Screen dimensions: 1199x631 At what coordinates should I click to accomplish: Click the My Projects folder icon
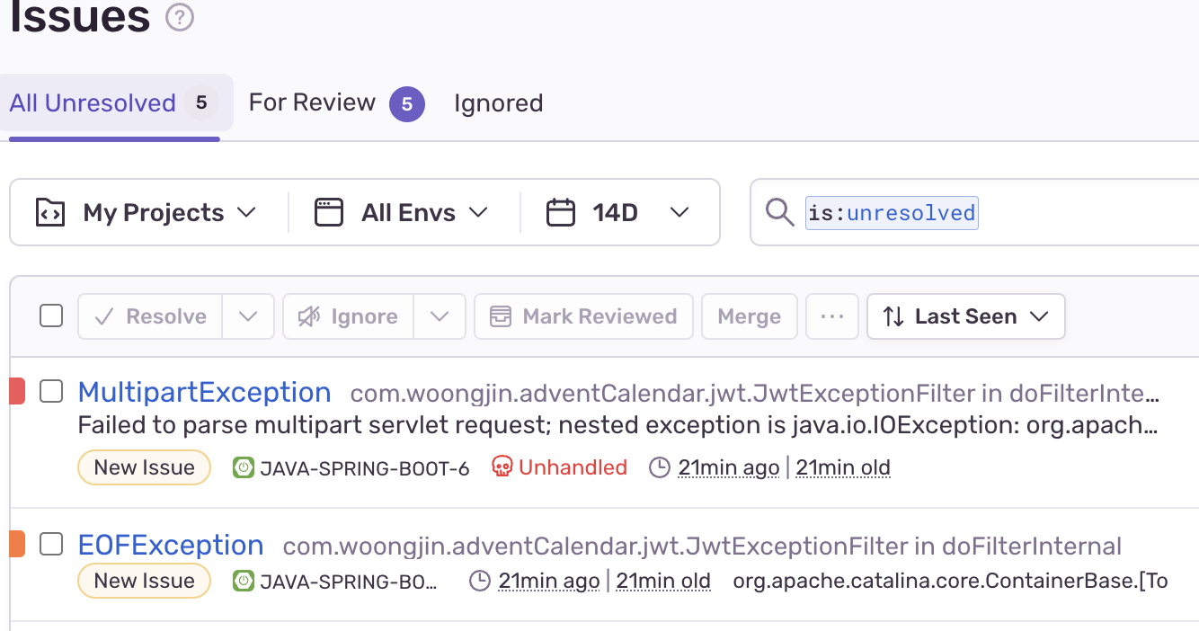tap(49, 213)
